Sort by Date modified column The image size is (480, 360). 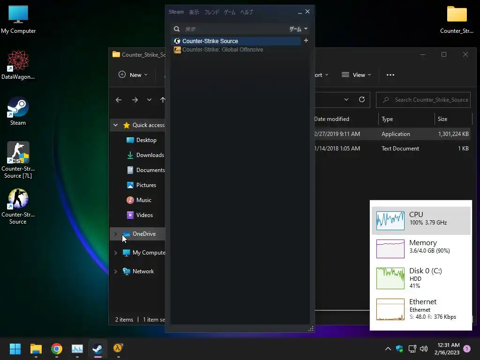tap(331, 119)
